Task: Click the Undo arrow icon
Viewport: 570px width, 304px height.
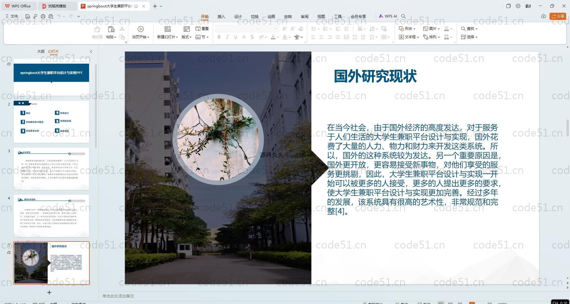Action: 59,16
